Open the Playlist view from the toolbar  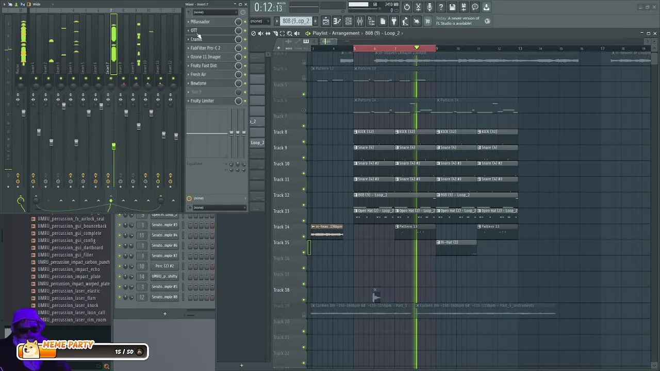[326, 21]
